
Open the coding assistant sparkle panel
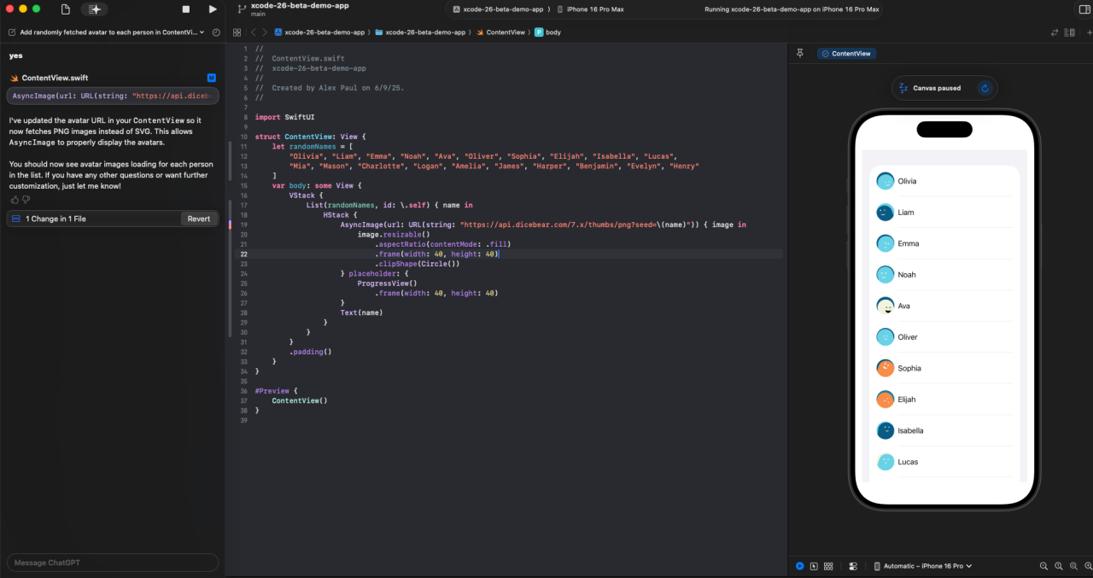tap(94, 9)
